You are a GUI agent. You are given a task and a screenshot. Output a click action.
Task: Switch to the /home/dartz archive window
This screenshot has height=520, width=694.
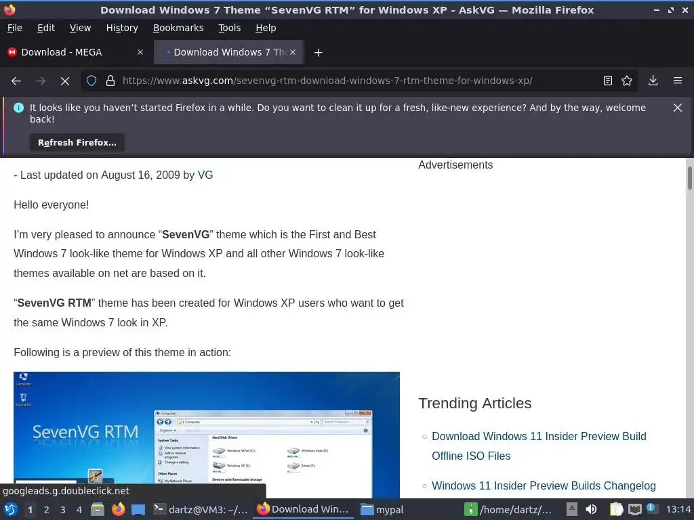[508, 509]
